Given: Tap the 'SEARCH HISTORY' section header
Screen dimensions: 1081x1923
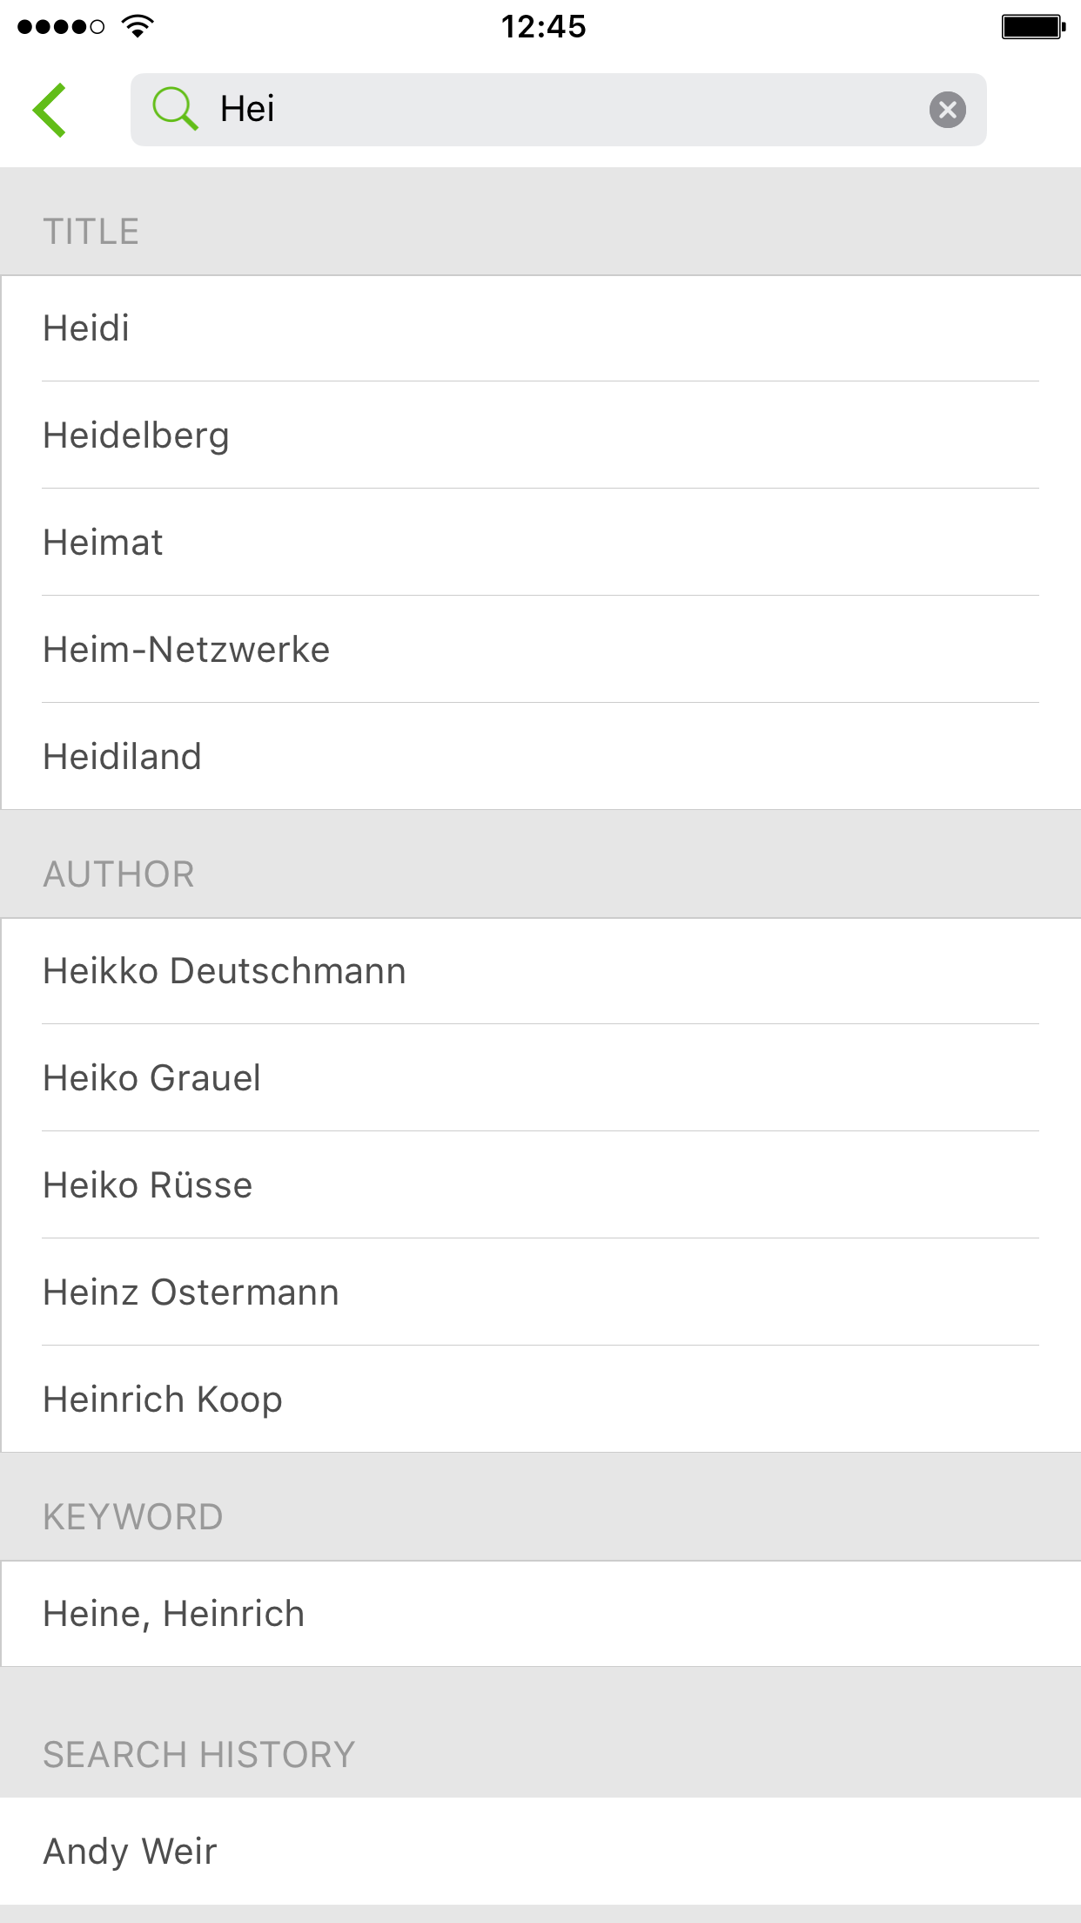Looking at the screenshot, I should 199,1755.
